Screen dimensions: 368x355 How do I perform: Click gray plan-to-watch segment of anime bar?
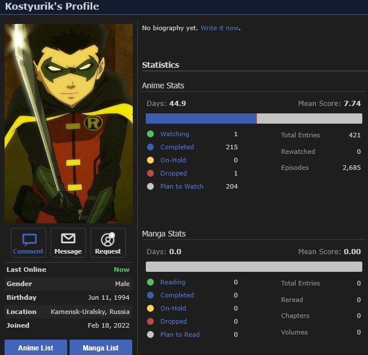click(309, 119)
